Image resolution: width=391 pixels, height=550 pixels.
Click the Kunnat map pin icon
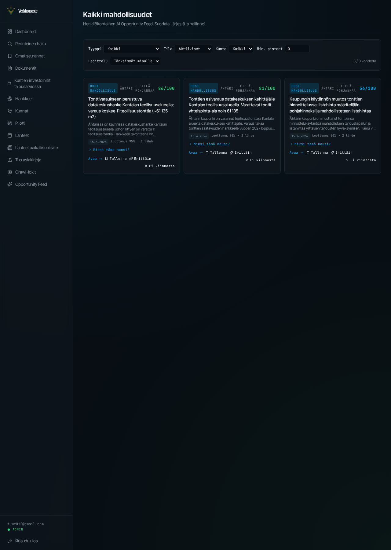click(x=10, y=111)
